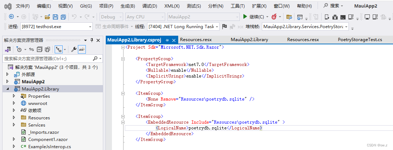Expand the MauiApp2 project node
393x150 pixels.
(7, 81)
